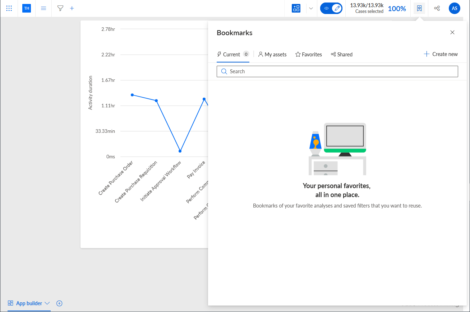Open the Favorites tab
The width and height of the screenshot is (470, 312).
[x=309, y=55]
